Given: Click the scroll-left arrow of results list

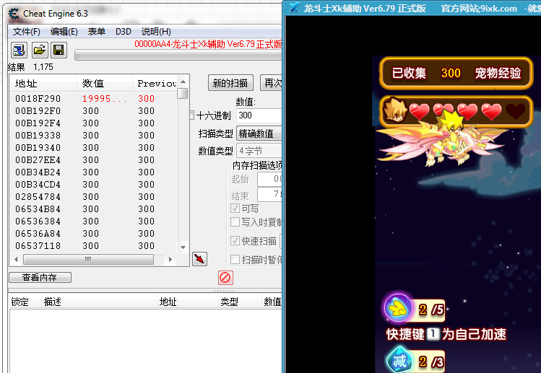Looking at the screenshot, I should (x=16, y=259).
